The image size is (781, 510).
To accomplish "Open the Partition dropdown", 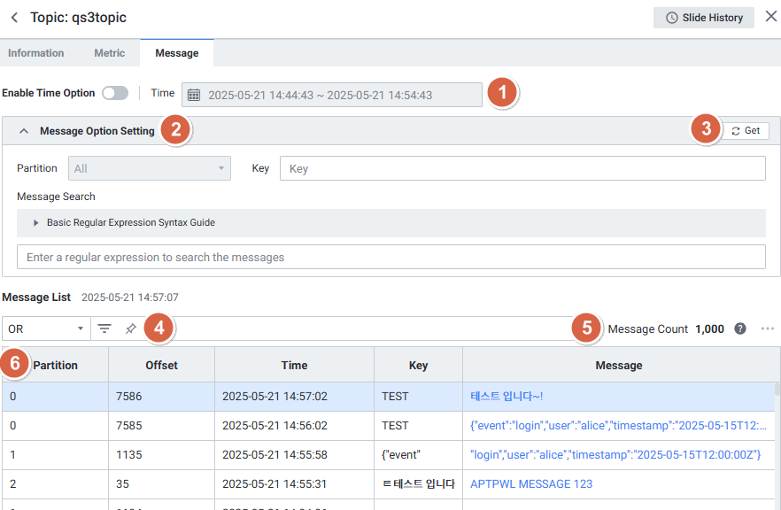I will (x=149, y=168).
